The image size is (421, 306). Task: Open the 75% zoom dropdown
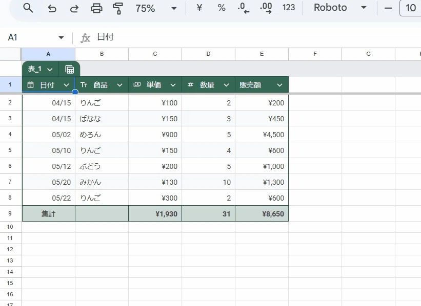(156, 8)
